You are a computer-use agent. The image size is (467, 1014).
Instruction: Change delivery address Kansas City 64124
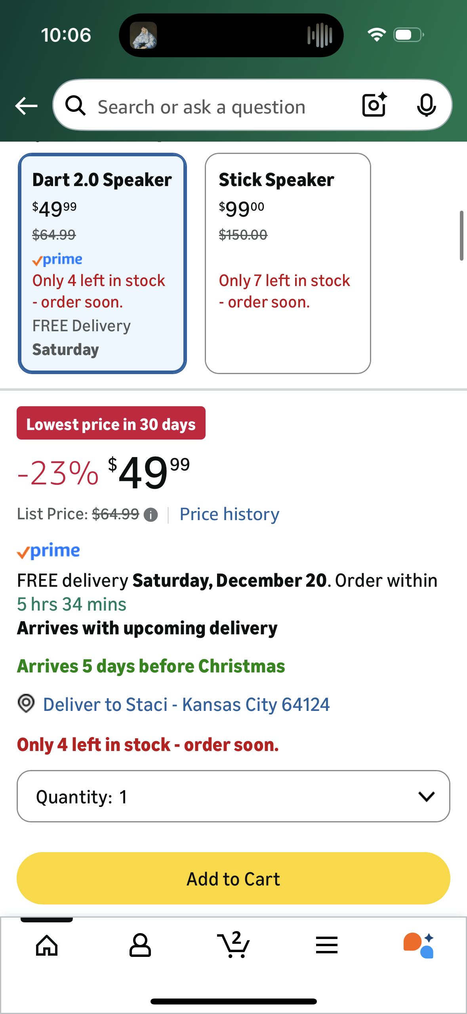tap(186, 705)
